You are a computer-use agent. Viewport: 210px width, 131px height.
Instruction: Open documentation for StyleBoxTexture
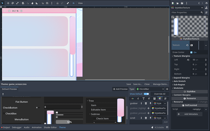[x=206, y=8]
